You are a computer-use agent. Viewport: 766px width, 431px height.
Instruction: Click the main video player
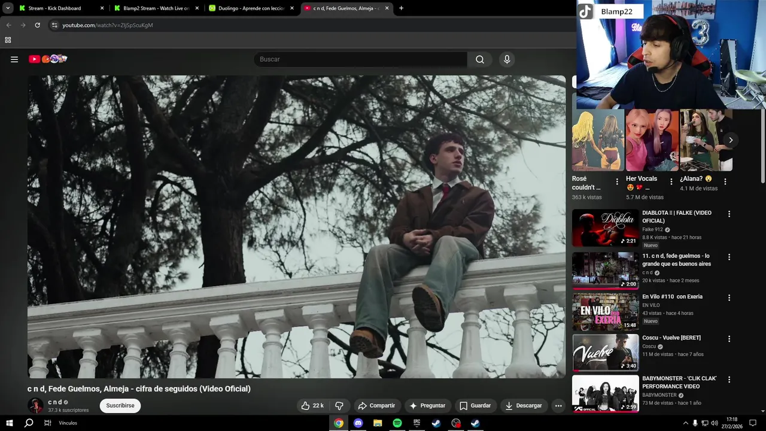[296, 227]
